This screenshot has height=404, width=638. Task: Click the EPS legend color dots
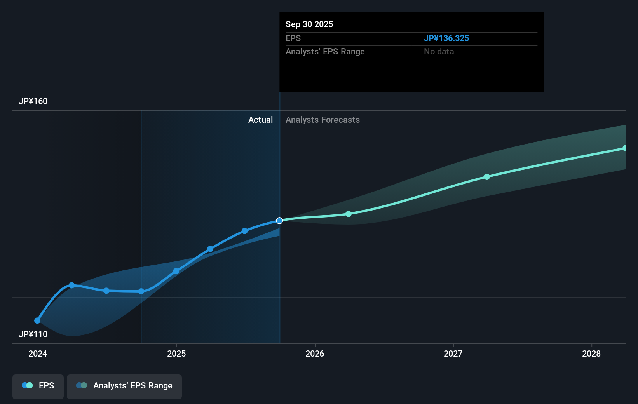tap(26, 385)
